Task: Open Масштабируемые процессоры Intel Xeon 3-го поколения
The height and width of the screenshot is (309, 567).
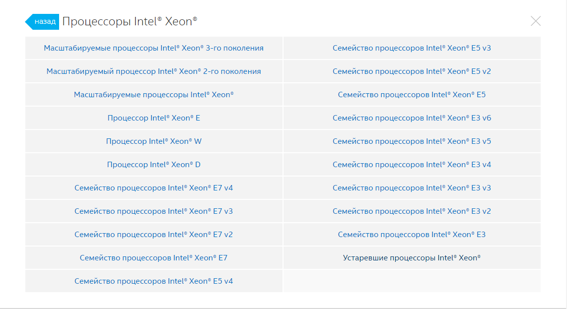Action: pyautogui.click(x=153, y=48)
